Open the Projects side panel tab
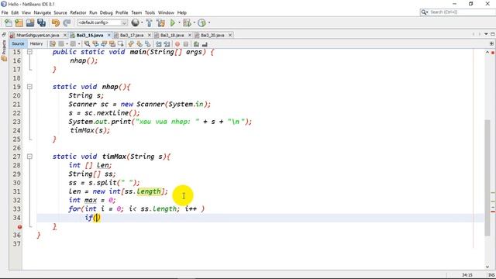496x279 pixels. [x=4, y=50]
